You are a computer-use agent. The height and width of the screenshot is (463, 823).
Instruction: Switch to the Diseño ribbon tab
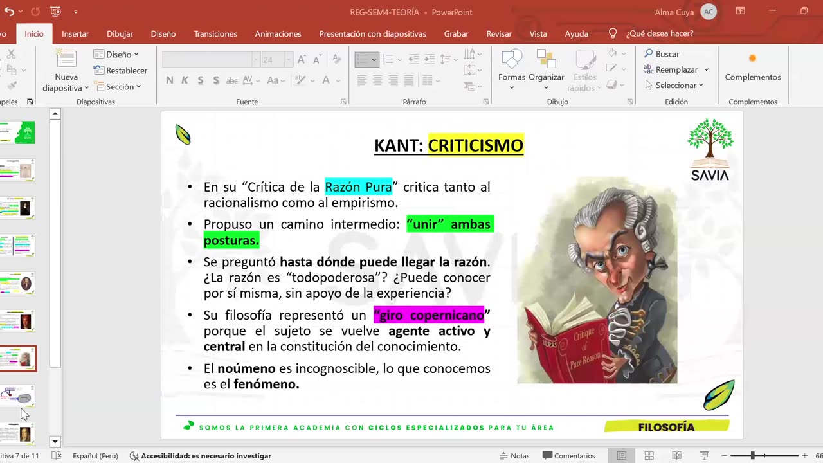pyautogui.click(x=163, y=33)
